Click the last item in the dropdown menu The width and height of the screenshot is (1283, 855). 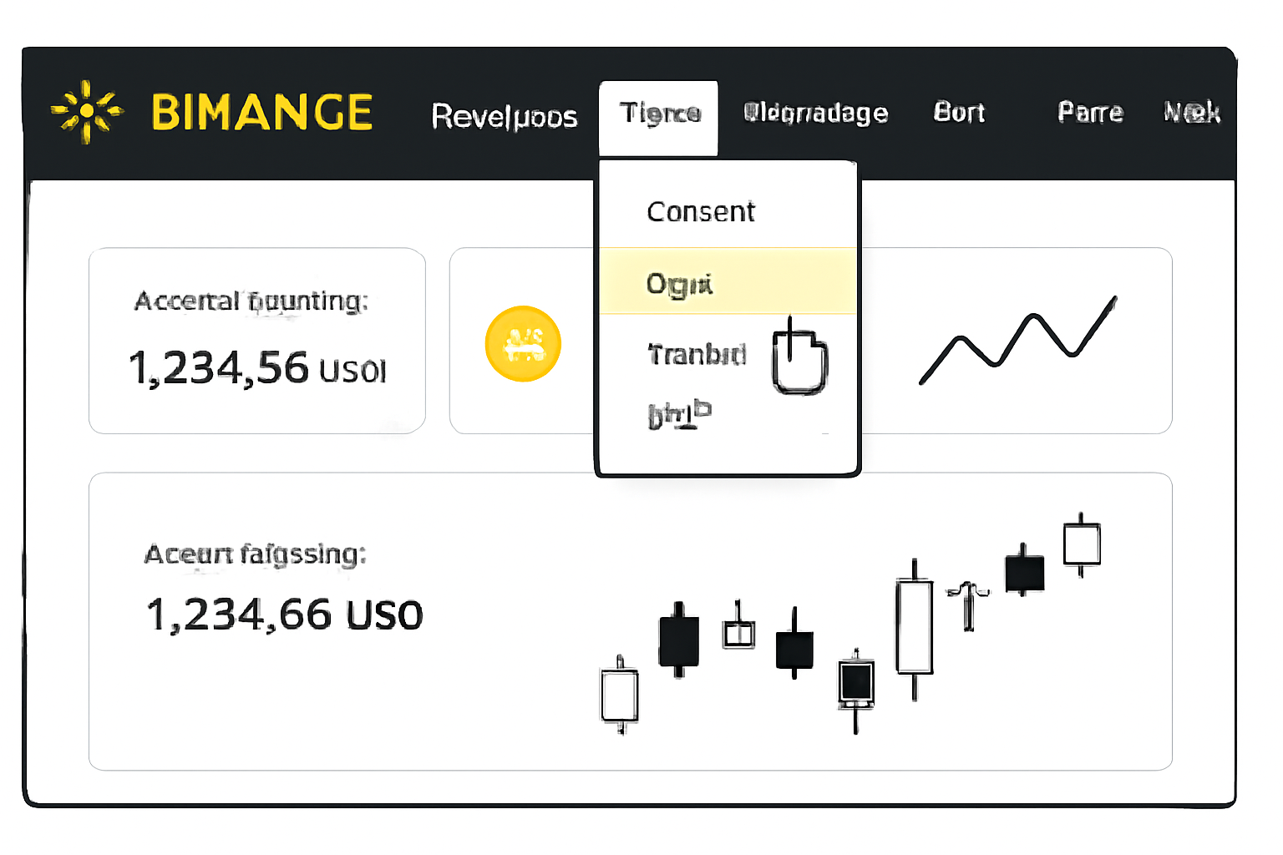pyautogui.click(x=679, y=414)
